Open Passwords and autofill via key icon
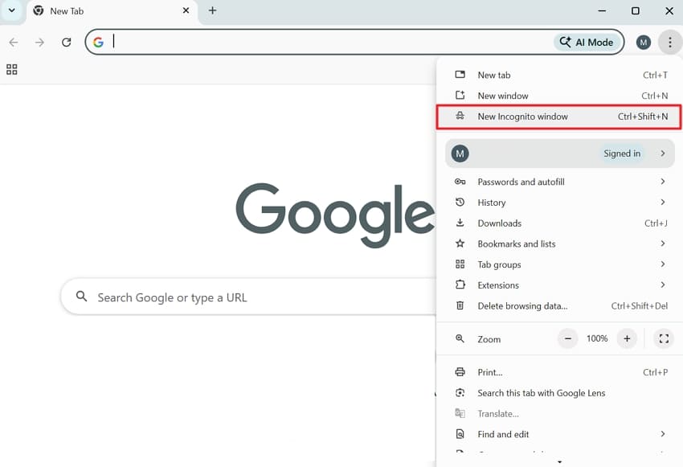Image resolution: width=683 pixels, height=467 pixels. (x=460, y=182)
